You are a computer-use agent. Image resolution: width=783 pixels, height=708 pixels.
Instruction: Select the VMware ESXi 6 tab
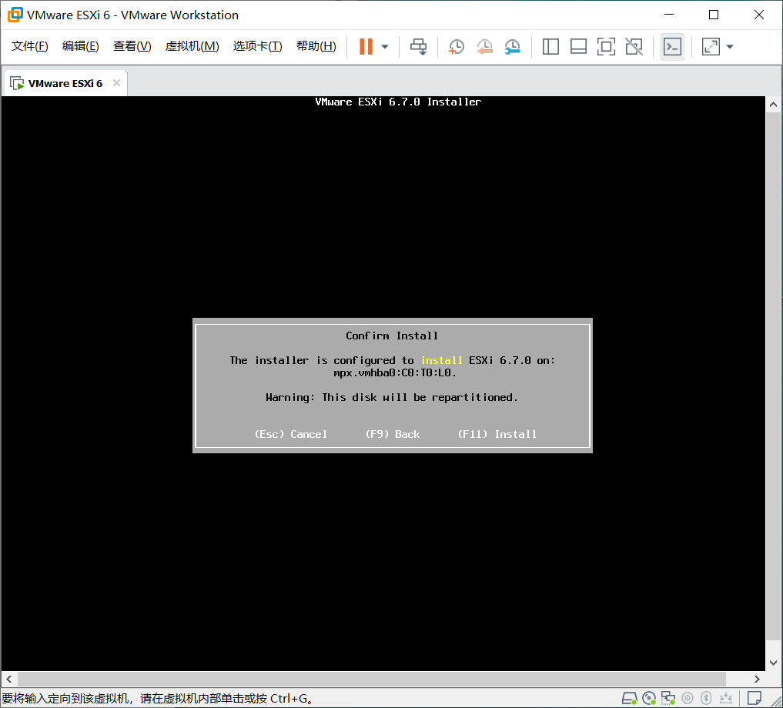[65, 83]
